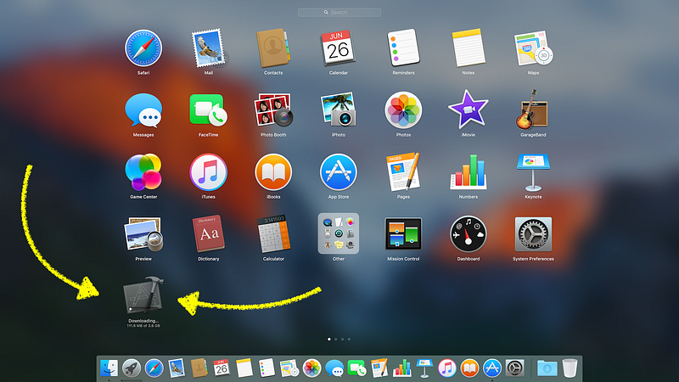Image resolution: width=679 pixels, height=382 pixels.
Task: Open Calendar from the Launchpad grid
Action: (x=338, y=48)
